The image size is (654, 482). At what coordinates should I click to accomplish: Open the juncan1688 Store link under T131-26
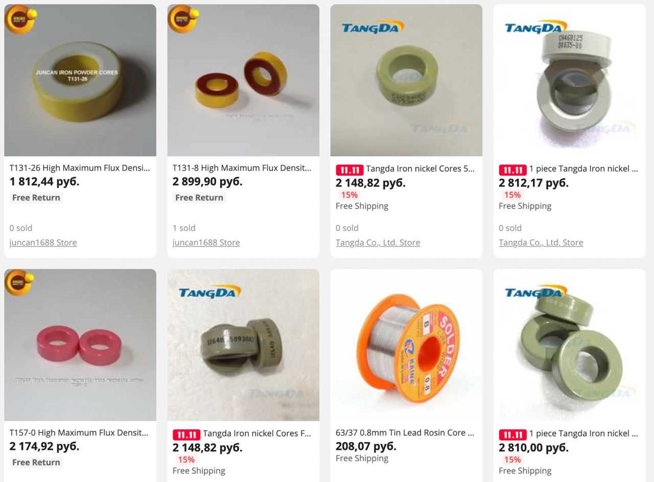pos(43,242)
